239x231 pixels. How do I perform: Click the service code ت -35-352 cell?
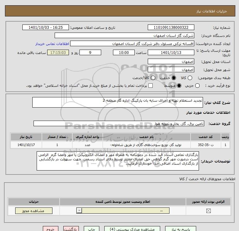[x=205, y=145]
